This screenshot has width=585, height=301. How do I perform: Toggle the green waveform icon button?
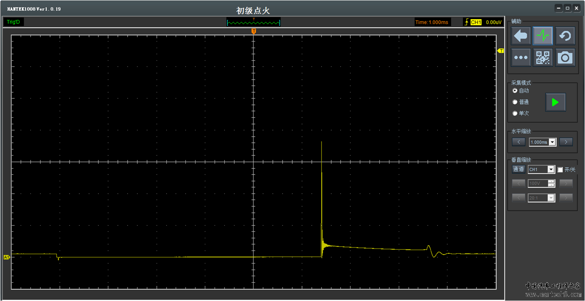[543, 36]
